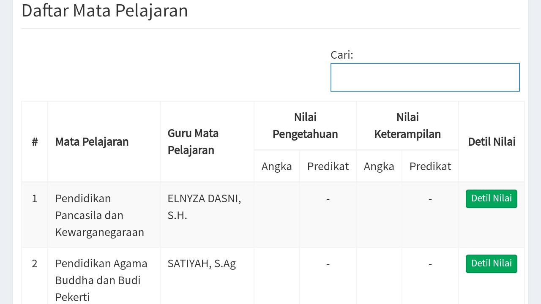Click Angka subheader under Nilai Pengetahuan
This screenshot has height=304, width=541.
coord(276,166)
